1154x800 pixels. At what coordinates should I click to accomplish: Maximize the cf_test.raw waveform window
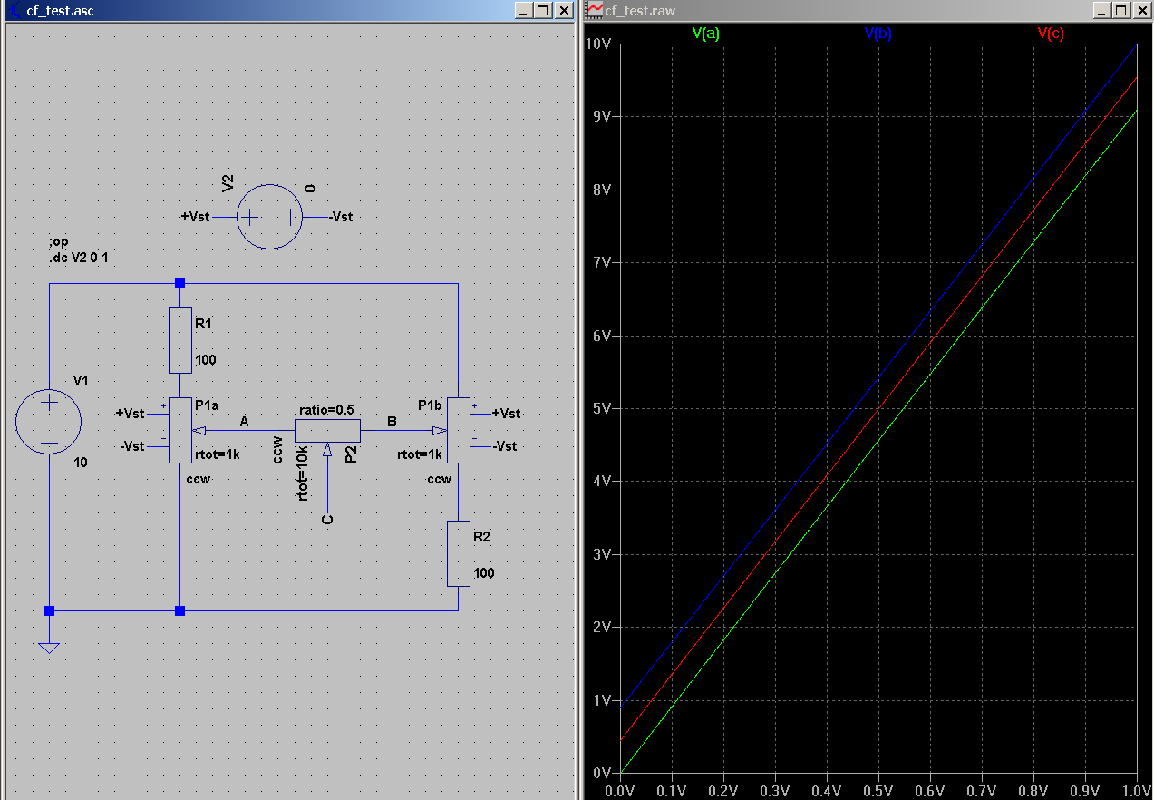tap(1120, 10)
